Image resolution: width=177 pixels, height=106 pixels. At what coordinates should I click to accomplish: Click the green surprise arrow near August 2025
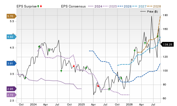click(x=109, y=89)
